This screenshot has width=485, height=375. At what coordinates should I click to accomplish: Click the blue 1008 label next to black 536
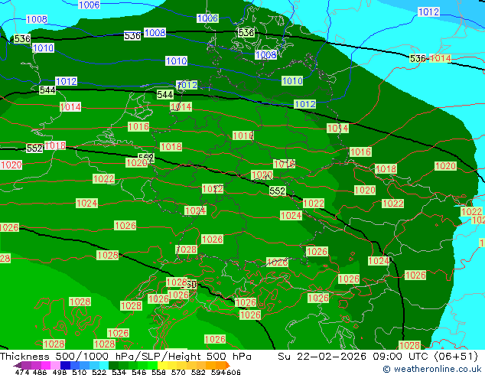155,32
